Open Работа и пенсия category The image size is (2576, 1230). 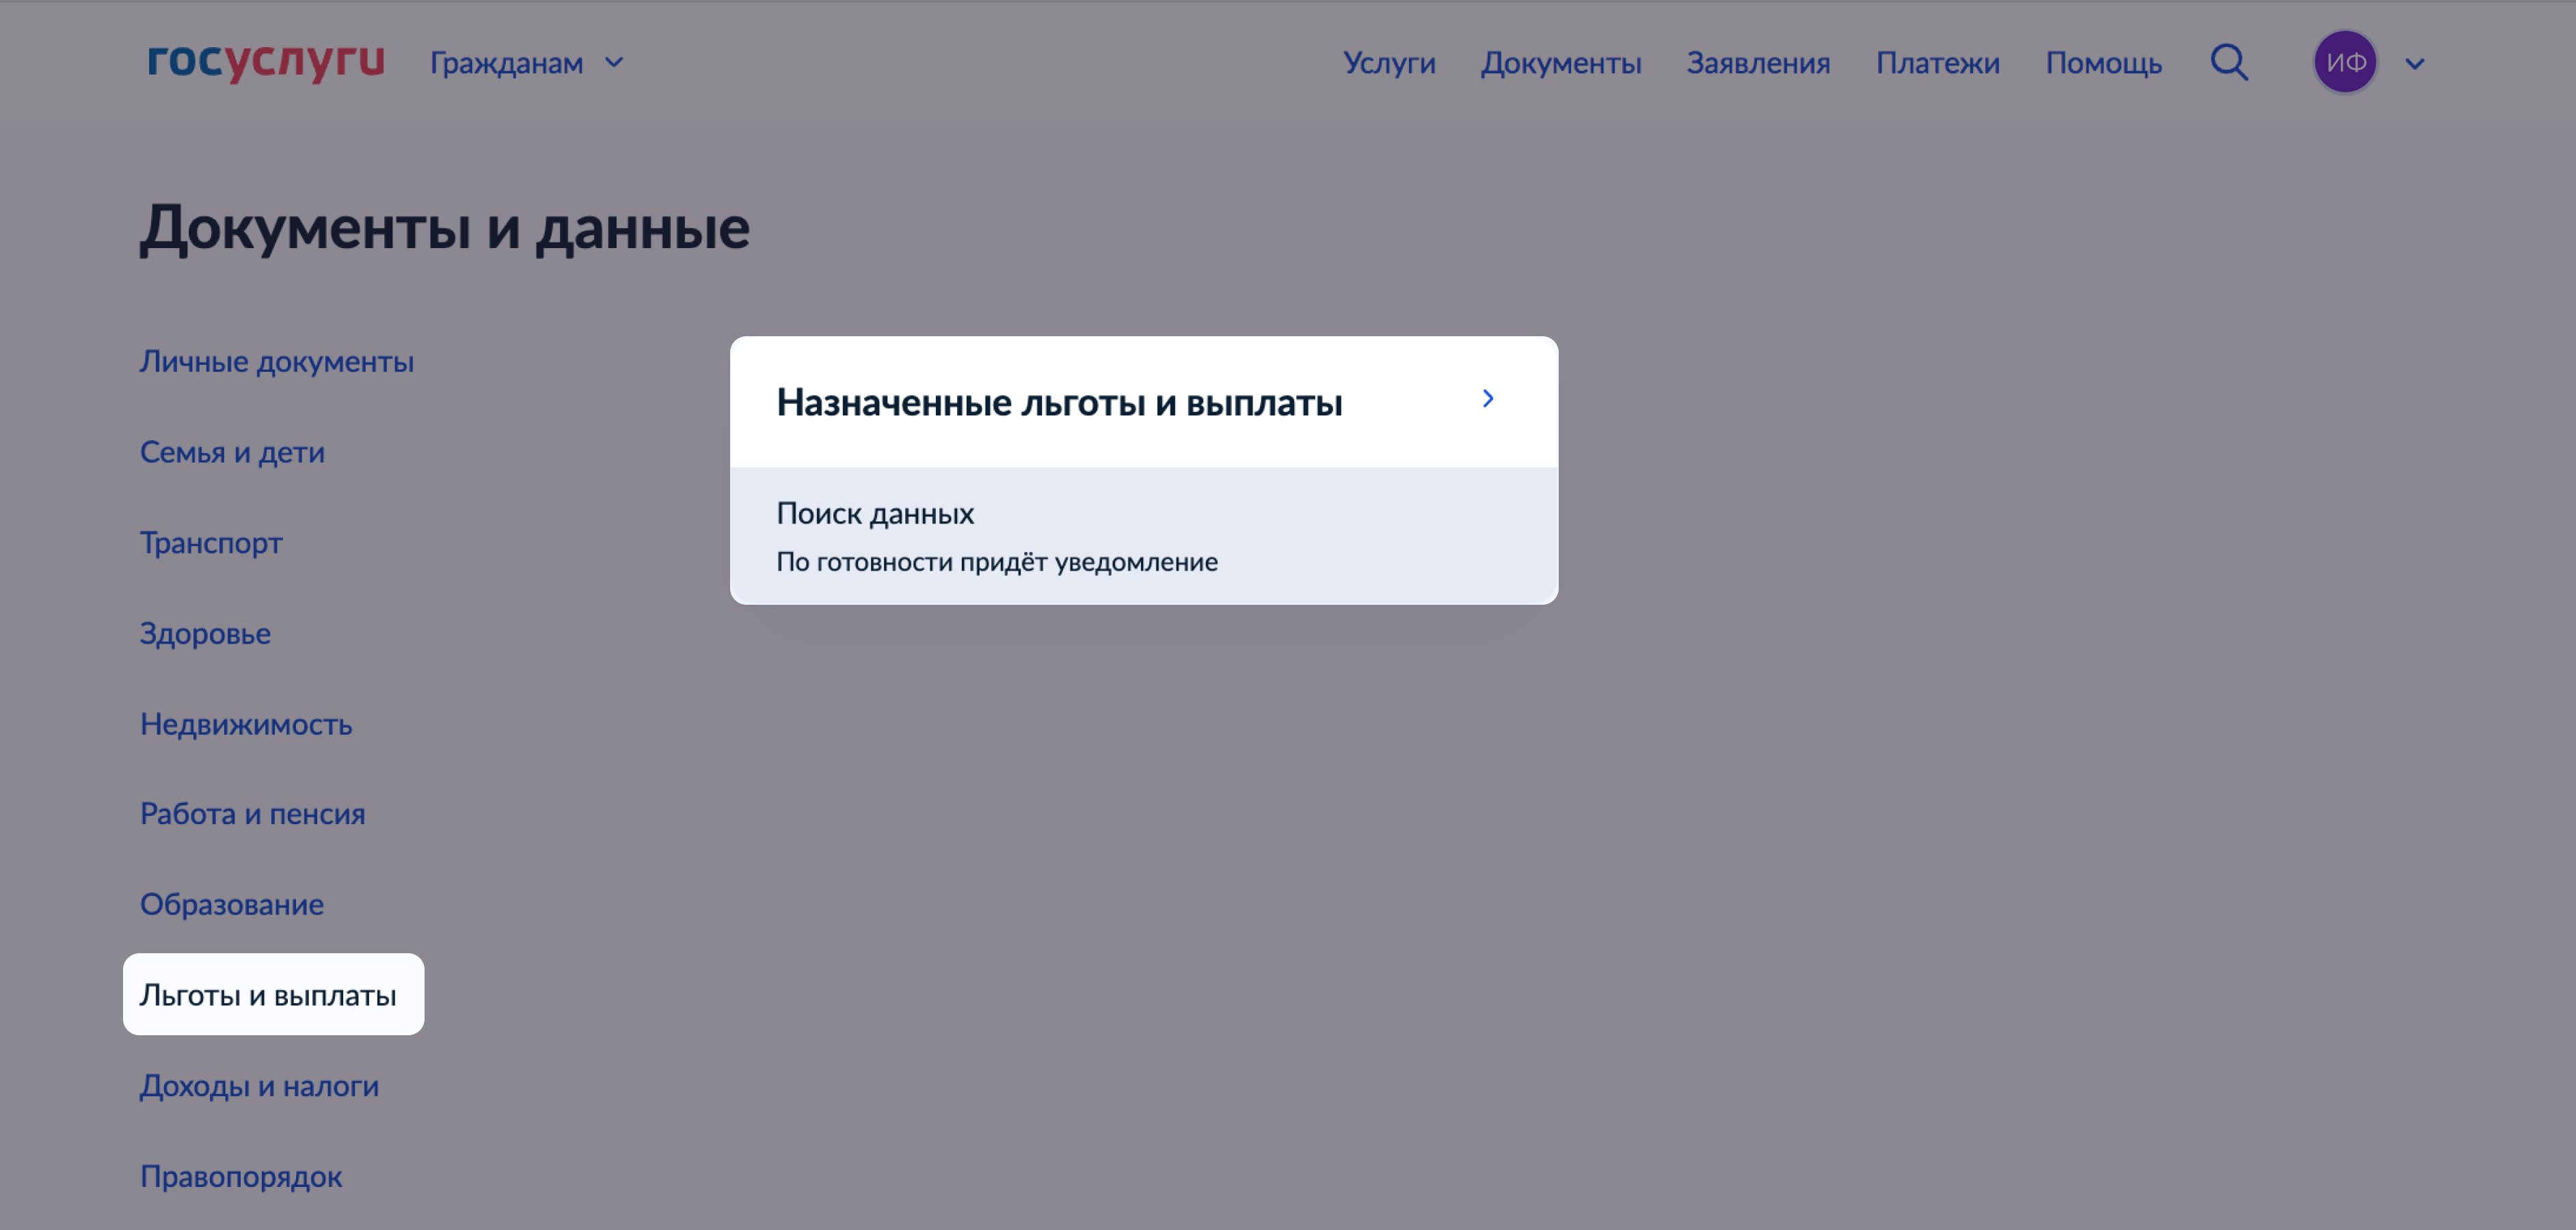pyautogui.click(x=253, y=815)
